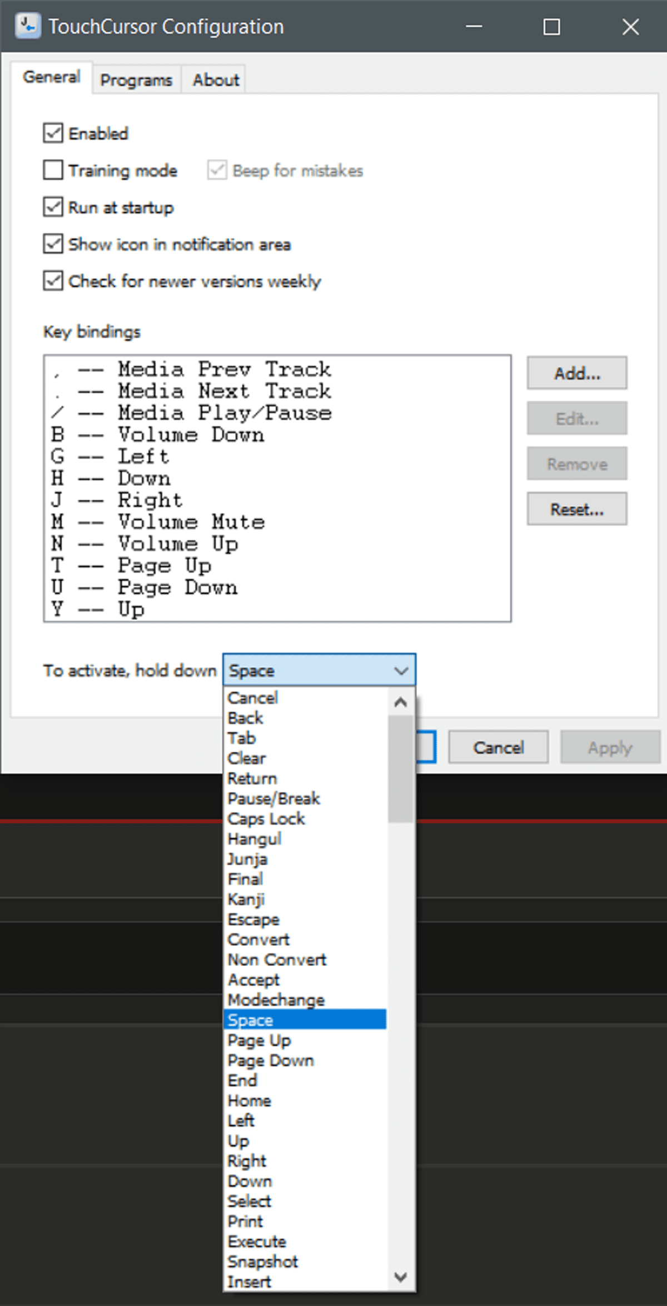Viewport: 667px width, 1306px height.
Task: Choose Junja in the key list
Action: pos(305,859)
